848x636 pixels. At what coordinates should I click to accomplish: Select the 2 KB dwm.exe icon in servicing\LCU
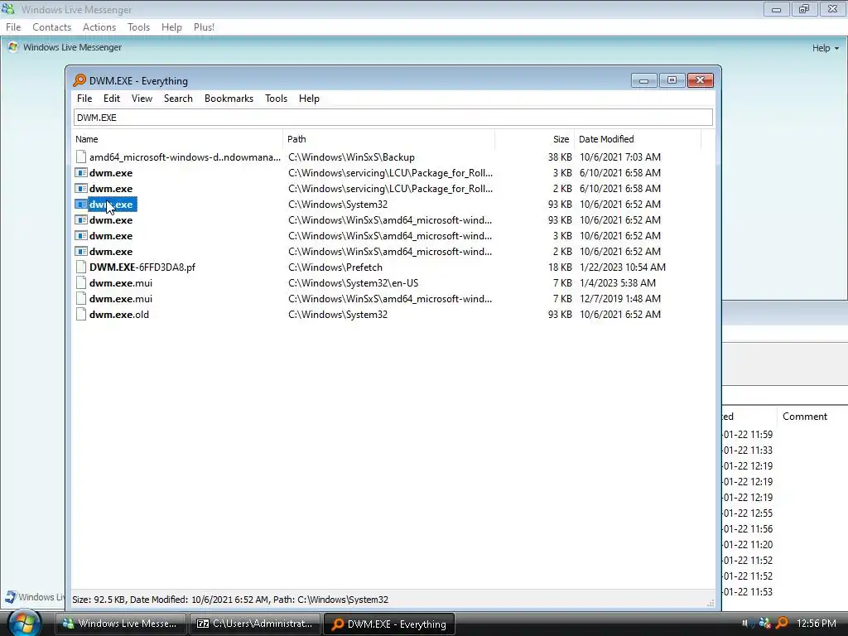[81, 189]
